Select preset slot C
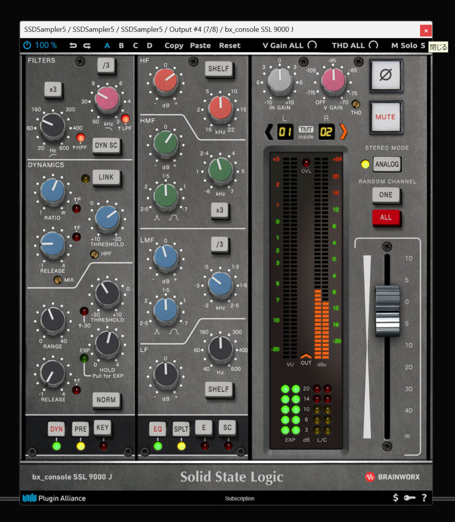Image resolution: width=455 pixels, height=522 pixels. 136,45
